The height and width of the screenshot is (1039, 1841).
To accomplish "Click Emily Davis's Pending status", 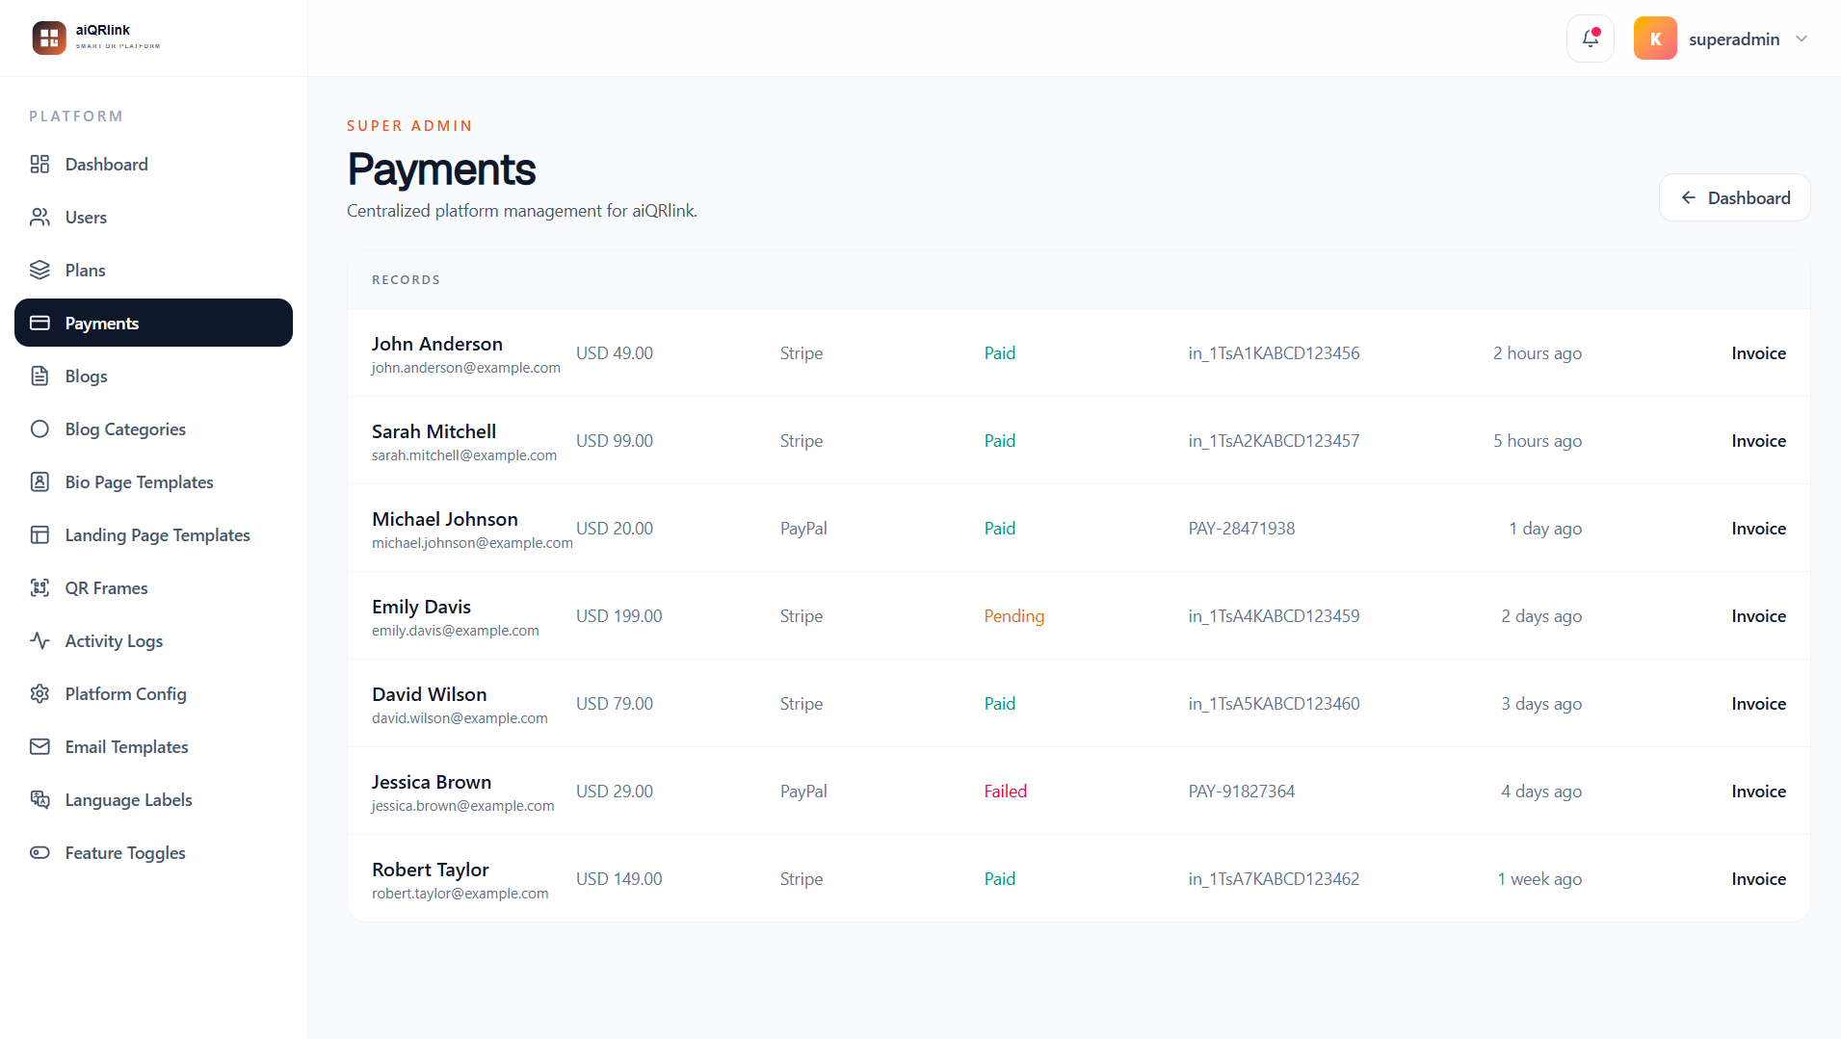I will tap(1013, 616).
